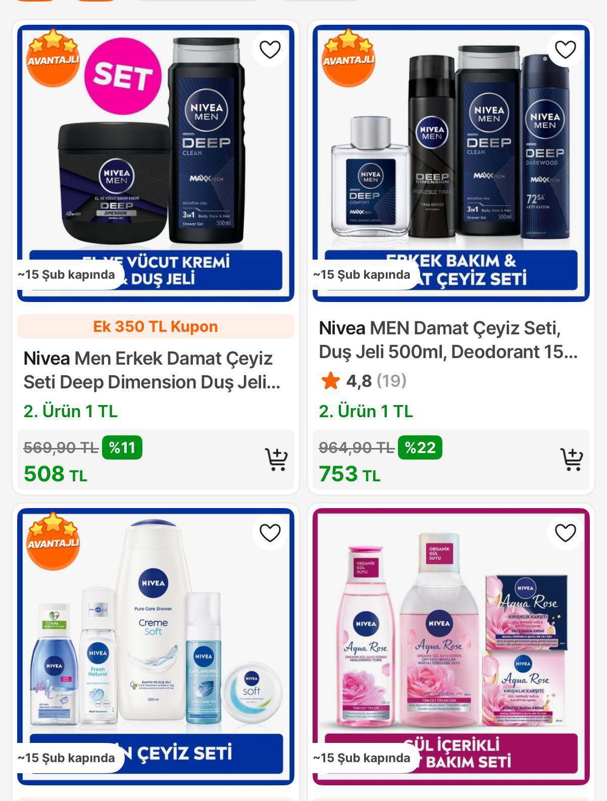Open the Erkek Bakım & Çeyiz Seti image
Screen dimensions: 607x801
pos(451,163)
